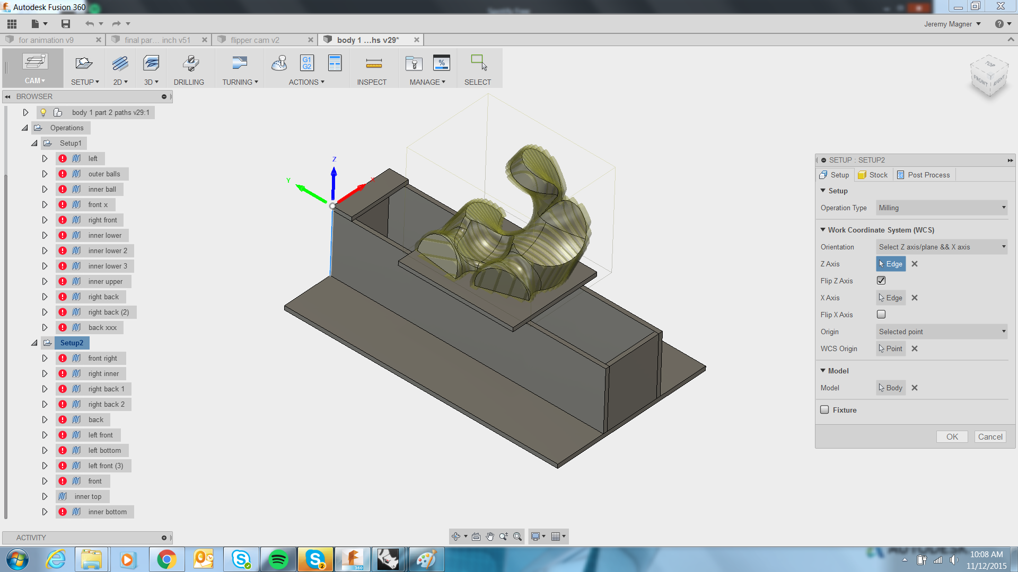Clear the Model body selection
Image resolution: width=1018 pixels, height=572 pixels.
915,388
